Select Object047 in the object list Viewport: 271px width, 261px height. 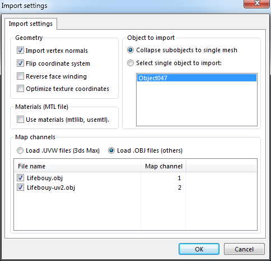197,78
